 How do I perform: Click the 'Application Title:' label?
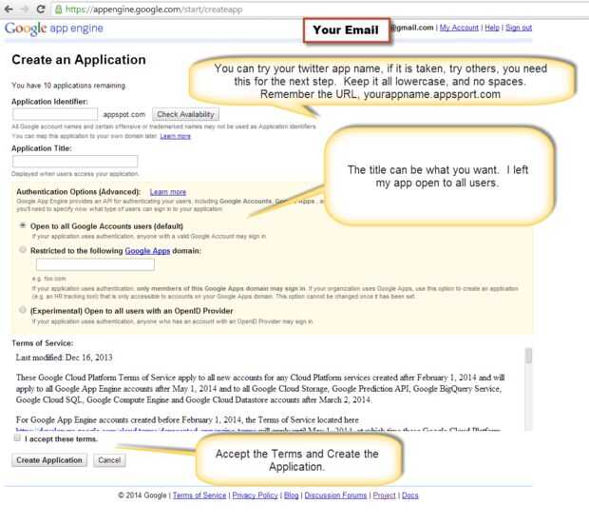coord(41,148)
